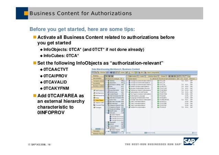
Task: Open the Modeling navigation section
Action: pyautogui.click(x=97, y=76)
